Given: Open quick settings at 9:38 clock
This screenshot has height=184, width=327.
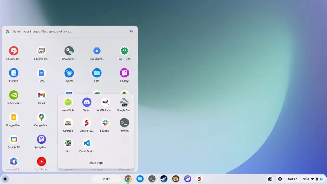Looking at the screenshot, I should coord(313,179).
